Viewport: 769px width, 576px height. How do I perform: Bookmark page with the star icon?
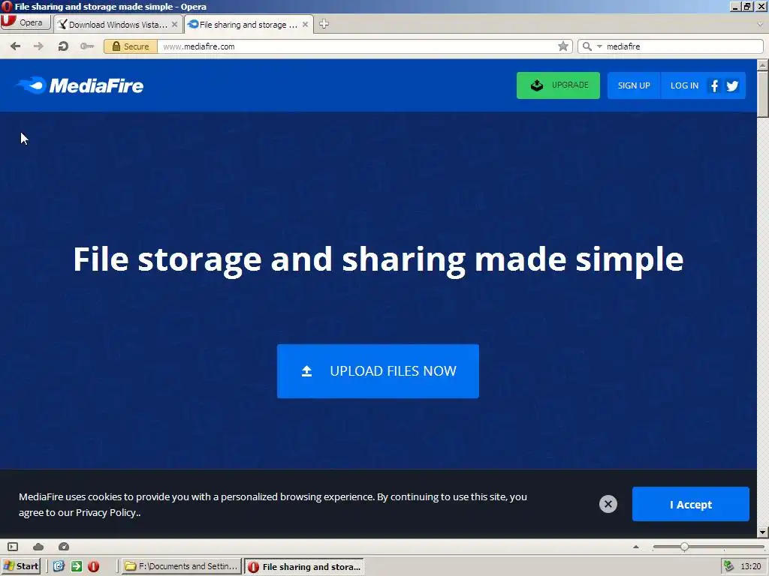(x=563, y=46)
